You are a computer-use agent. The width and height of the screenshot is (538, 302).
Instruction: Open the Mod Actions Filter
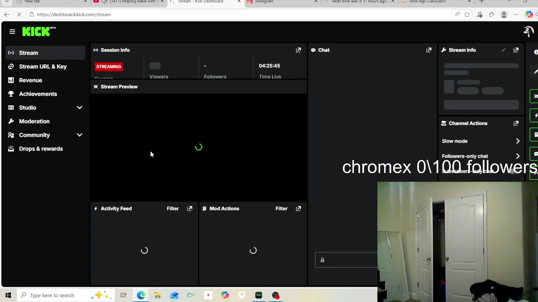tap(282, 208)
